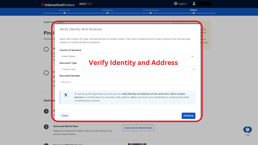
Task: Click the IBKR PRO label in the header
Action: point(86,4)
